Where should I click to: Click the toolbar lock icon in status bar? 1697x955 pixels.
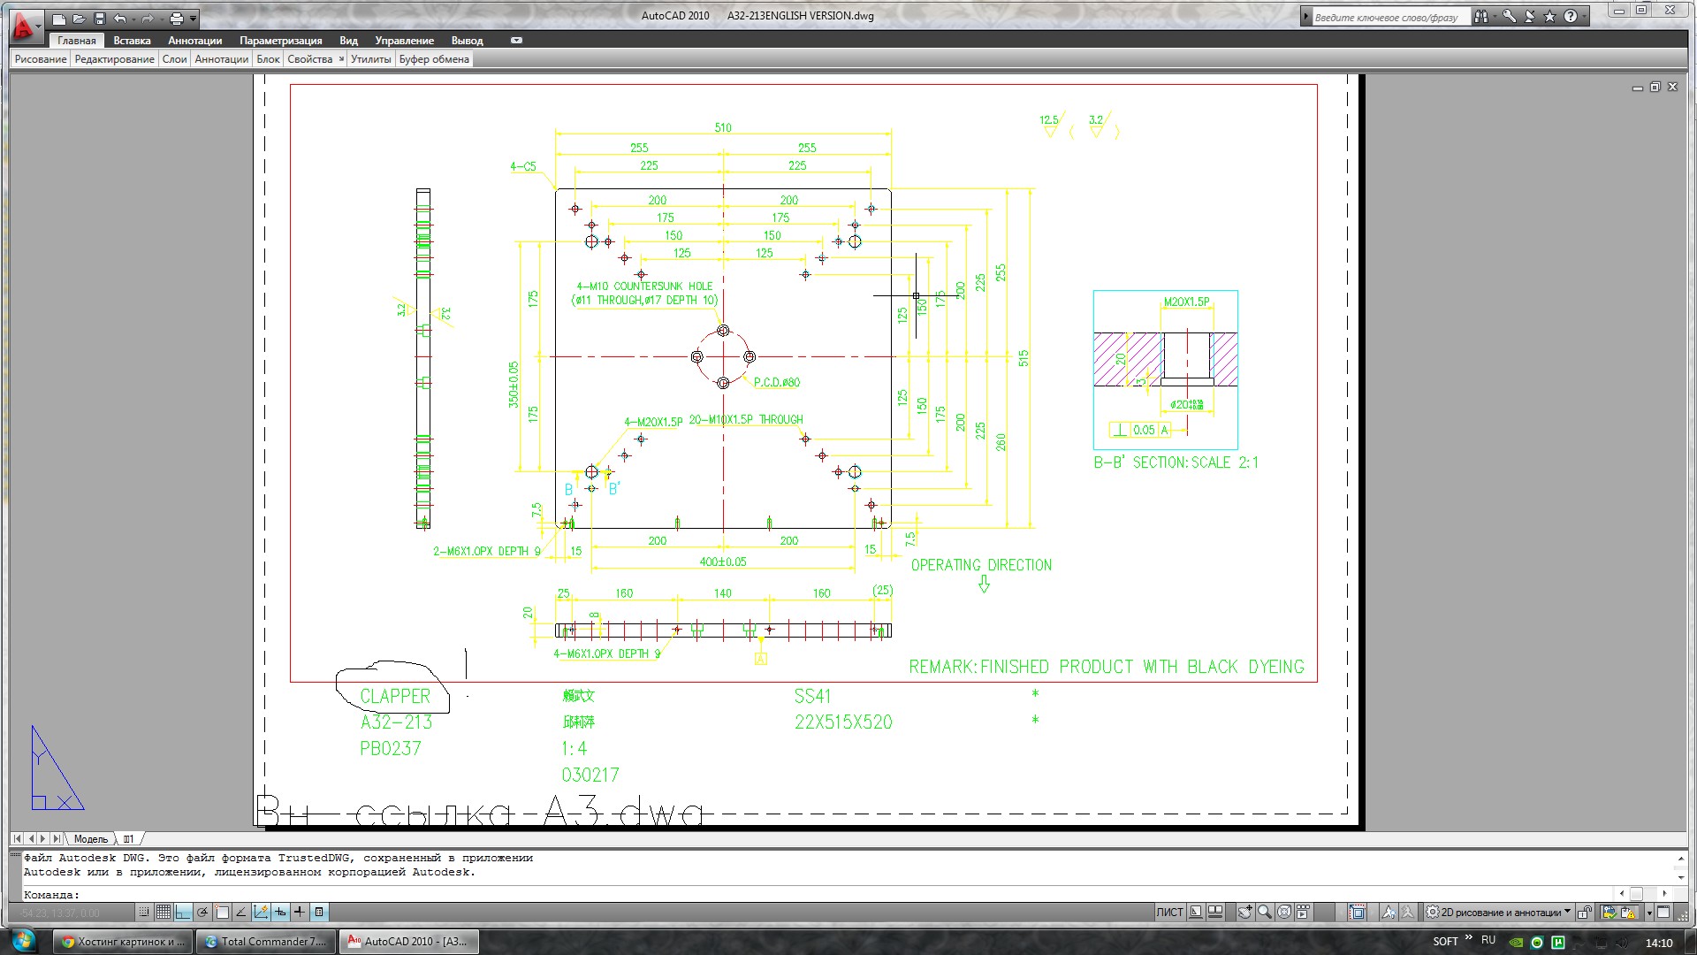pyautogui.click(x=1585, y=913)
